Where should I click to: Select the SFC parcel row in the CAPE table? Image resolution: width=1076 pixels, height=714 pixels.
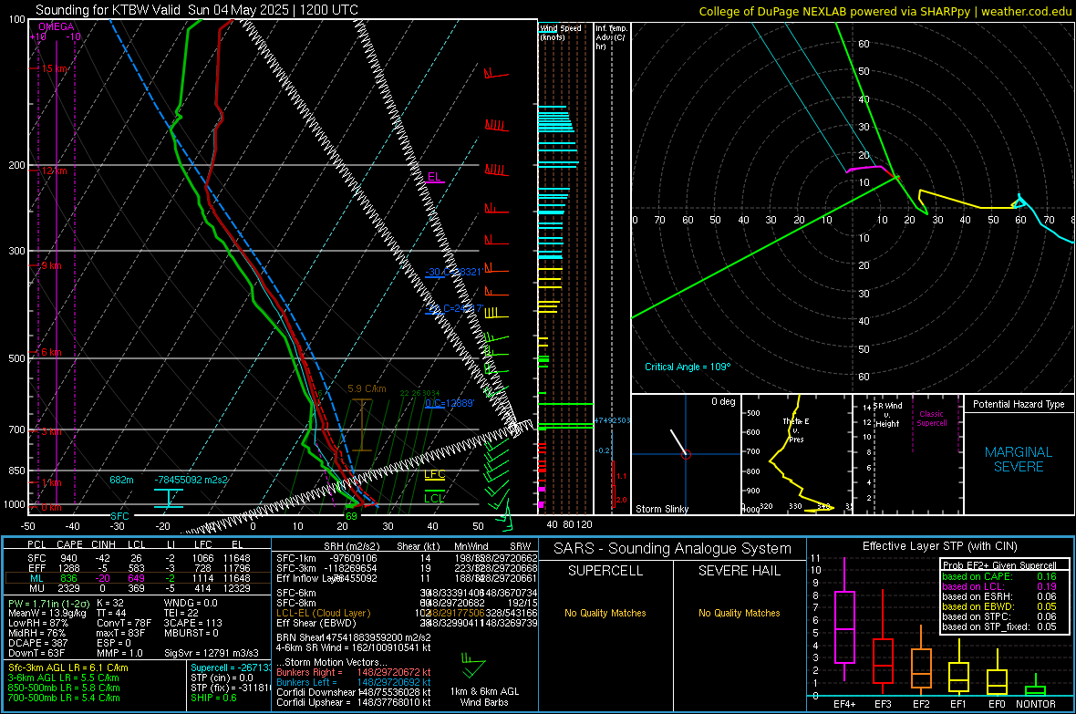138,558
